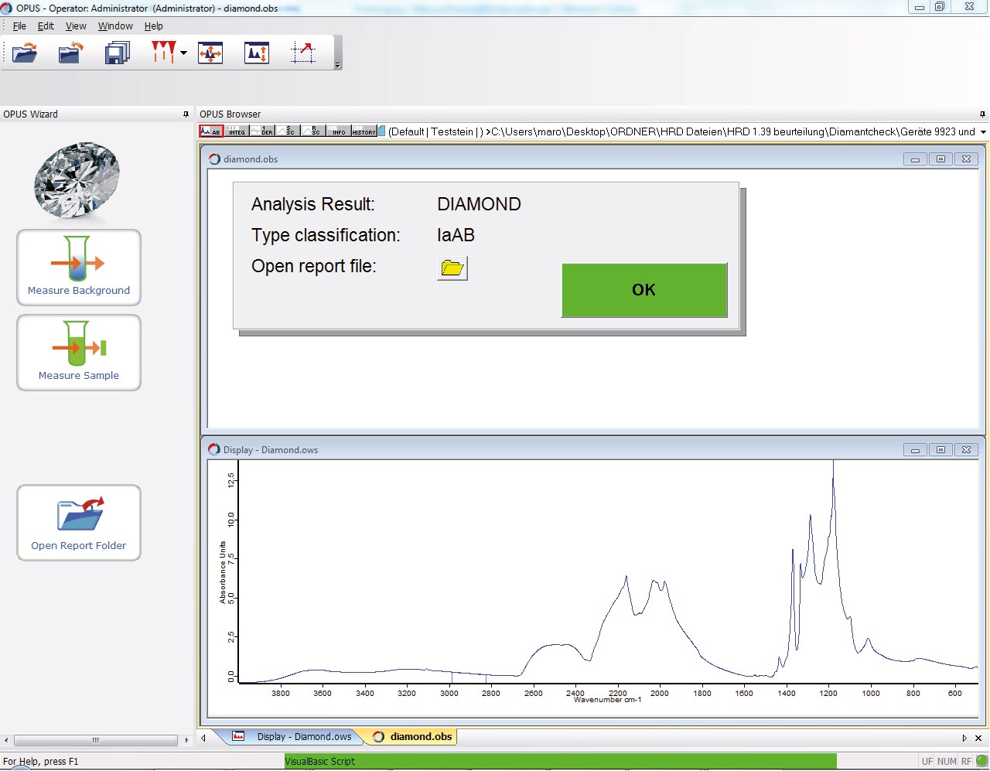This screenshot has height=771, width=990.
Task: Open the View menu
Action: coord(76,26)
